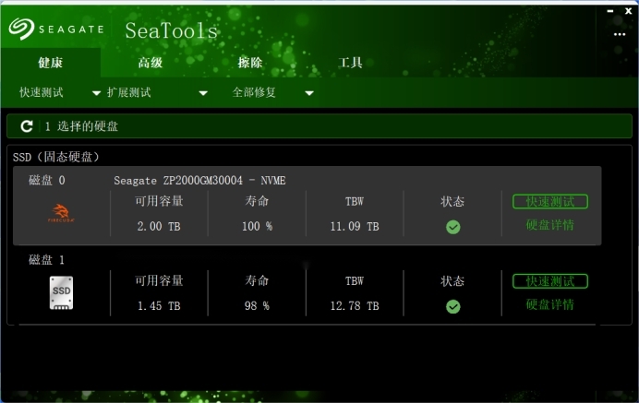This screenshot has height=403, width=639.
Task: Click the 快速测试 toolbar option
Action: (x=42, y=92)
